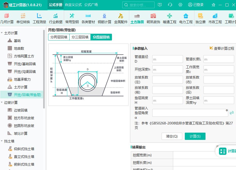This screenshot has height=170, width=236.
Task: Focus the 放坡系数(右) input field
Action: (219, 80)
